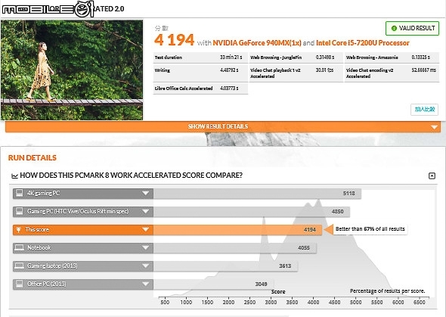Image resolution: width=446 pixels, height=317 pixels.
Task: Click the 30.01 fps playback value
Action: [x=324, y=70]
